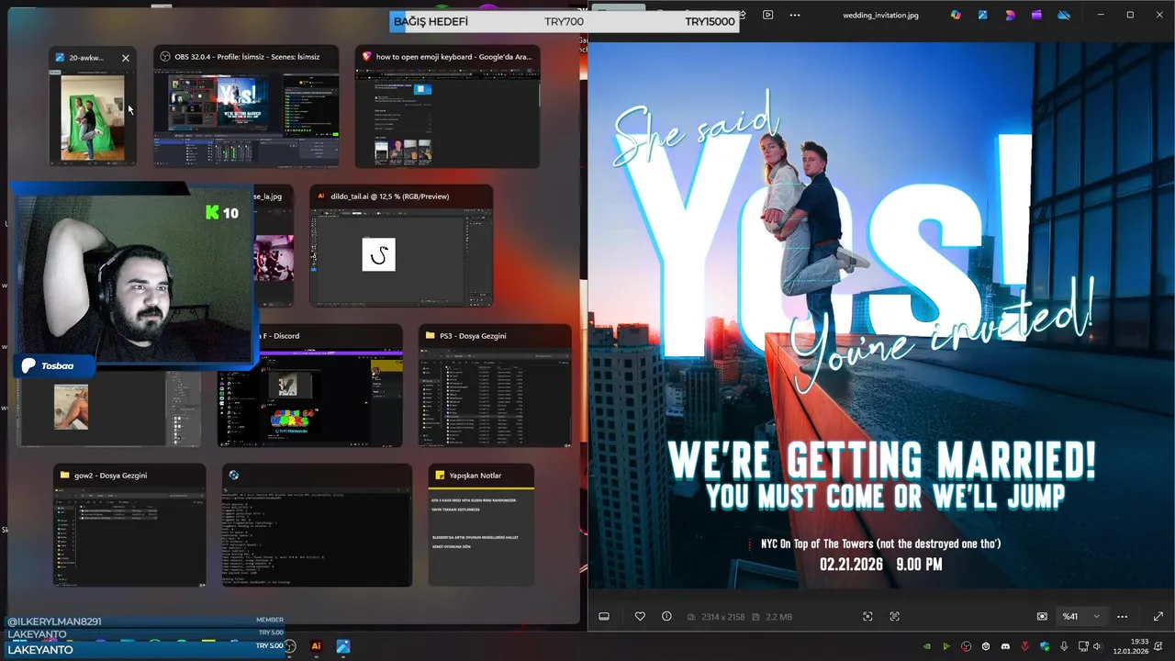
Task: Switch to the terminal window thumbnail in task view
Action: coord(317,525)
